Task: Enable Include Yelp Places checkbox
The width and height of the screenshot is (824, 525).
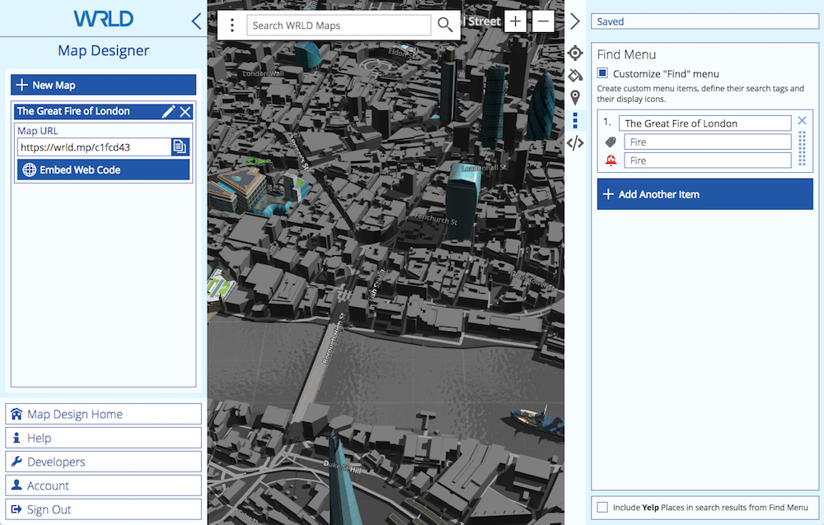Action: pos(603,507)
